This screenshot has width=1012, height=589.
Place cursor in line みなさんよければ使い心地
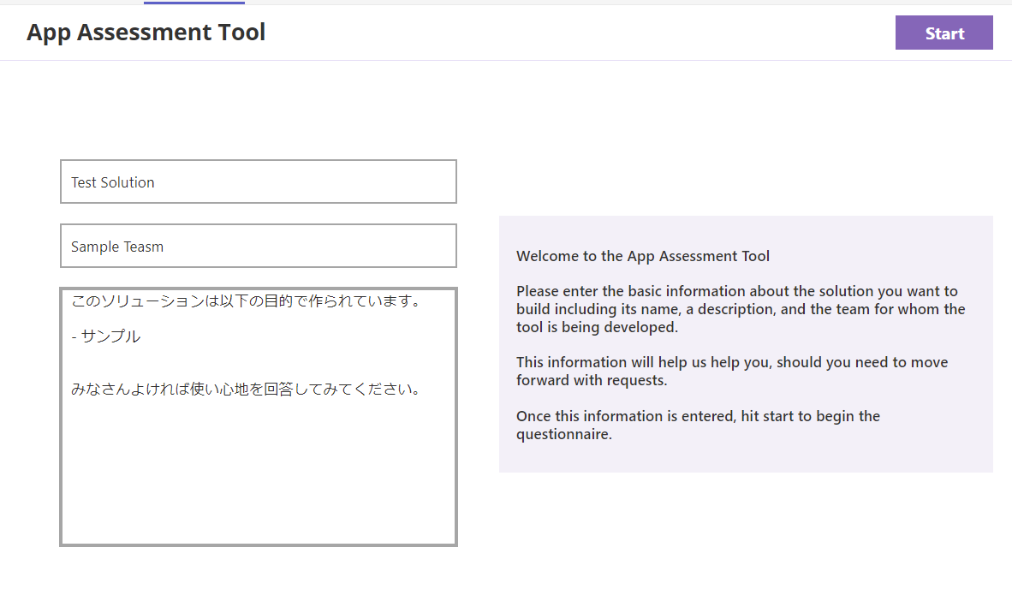tap(246, 389)
